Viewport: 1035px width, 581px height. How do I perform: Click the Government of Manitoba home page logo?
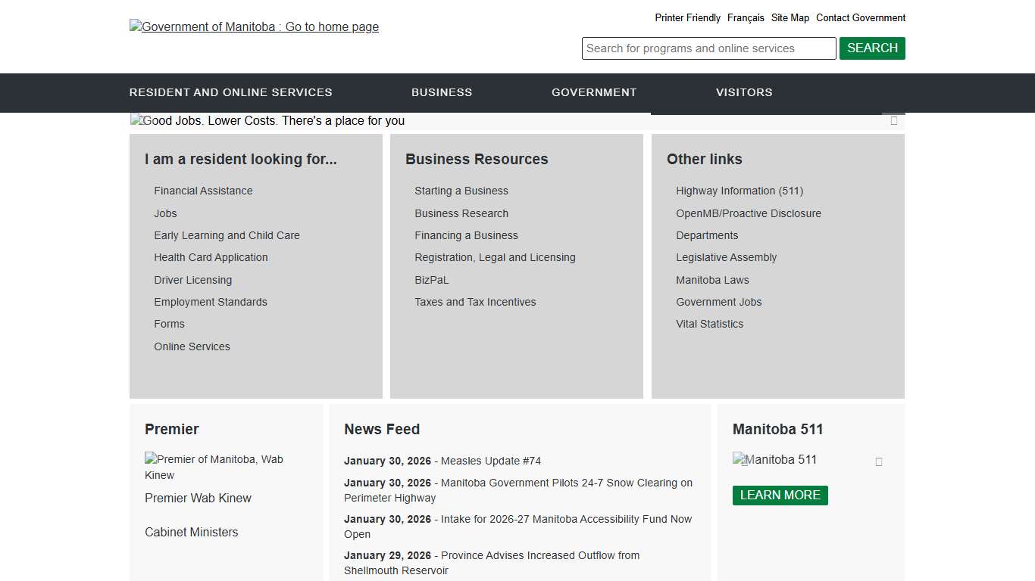[254, 26]
